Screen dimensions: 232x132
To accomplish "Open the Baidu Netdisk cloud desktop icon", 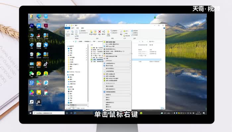I will pos(39,45).
